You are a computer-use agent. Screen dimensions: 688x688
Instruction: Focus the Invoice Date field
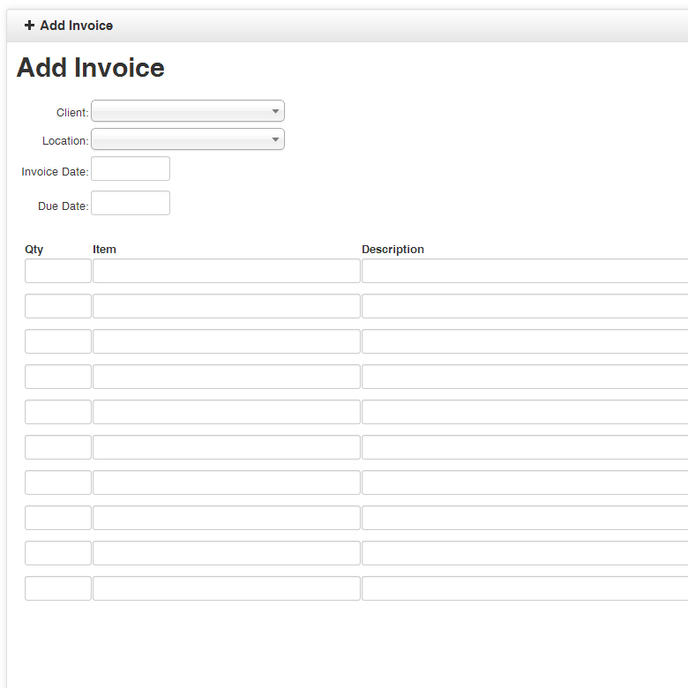coord(131,168)
